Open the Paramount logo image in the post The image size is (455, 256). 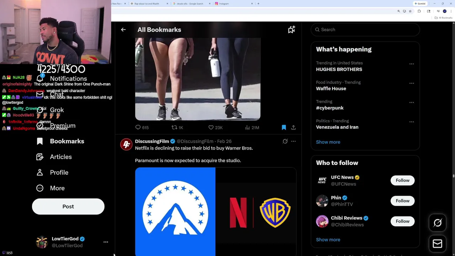point(175,212)
